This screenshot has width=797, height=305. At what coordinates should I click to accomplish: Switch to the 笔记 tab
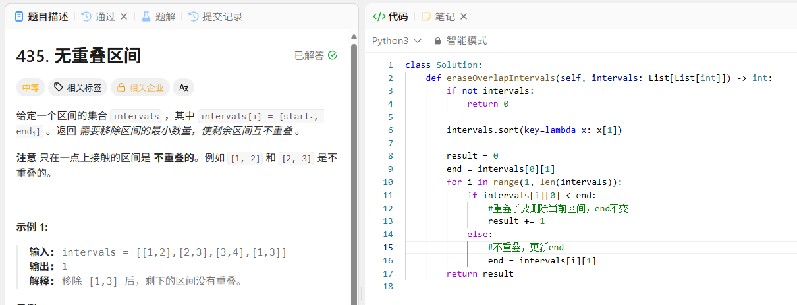point(437,16)
